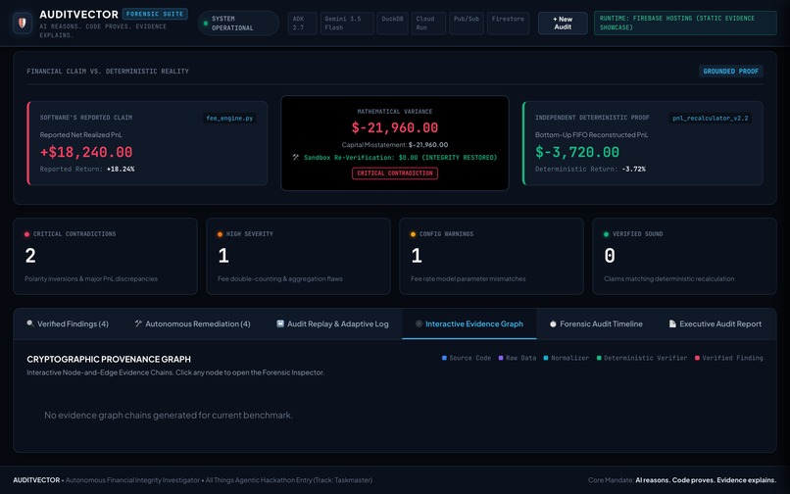Click the magnifier icon on Verified Findings tab
The width and height of the screenshot is (790, 494).
pyautogui.click(x=30, y=323)
